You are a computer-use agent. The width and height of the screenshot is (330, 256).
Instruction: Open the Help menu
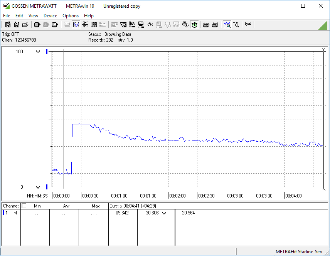[x=89, y=16]
